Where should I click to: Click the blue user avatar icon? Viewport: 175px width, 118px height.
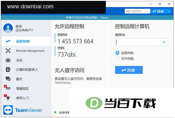pyautogui.click(x=8, y=28)
